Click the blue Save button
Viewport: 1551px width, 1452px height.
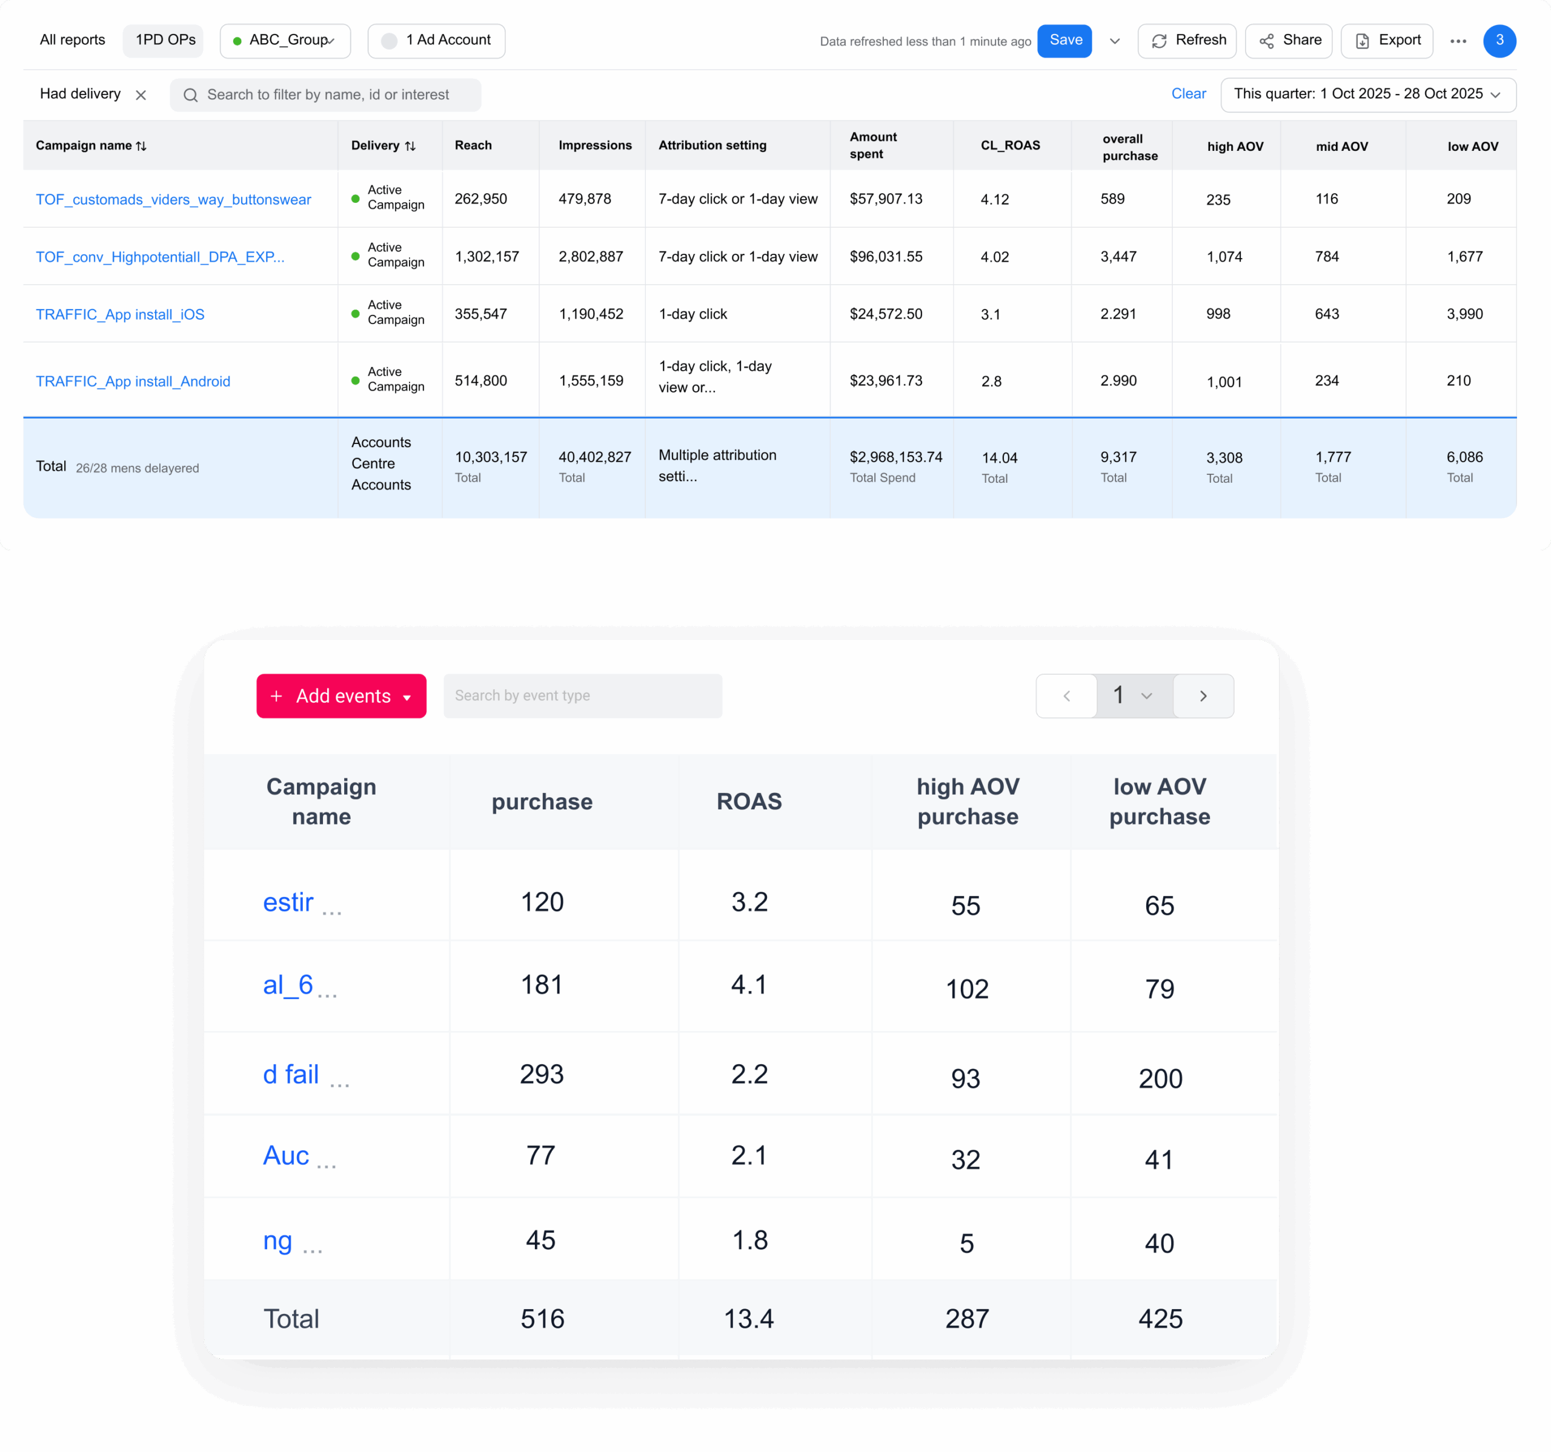pos(1064,41)
